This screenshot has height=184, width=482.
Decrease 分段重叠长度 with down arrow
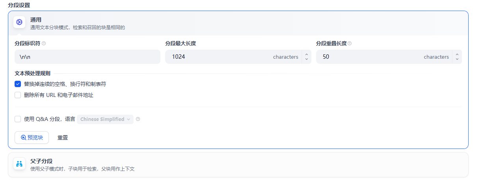(x=457, y=59)
